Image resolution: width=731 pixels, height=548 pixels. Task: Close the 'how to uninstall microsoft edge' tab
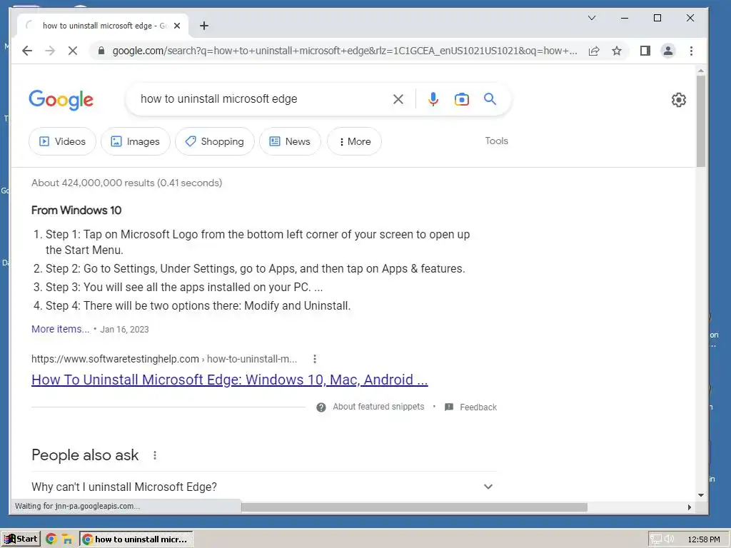[x=177, y=26]
